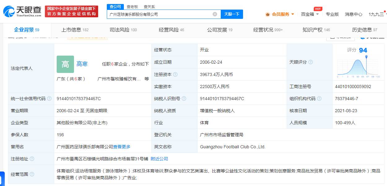The width and height of the screenshot is (387, 186).
Task: Click staff size 100-499人
Action: (x=345, y=123)
